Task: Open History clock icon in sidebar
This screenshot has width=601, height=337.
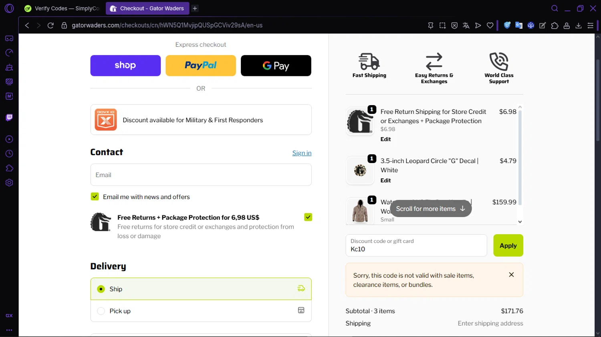Action: (x=9, y=154)
